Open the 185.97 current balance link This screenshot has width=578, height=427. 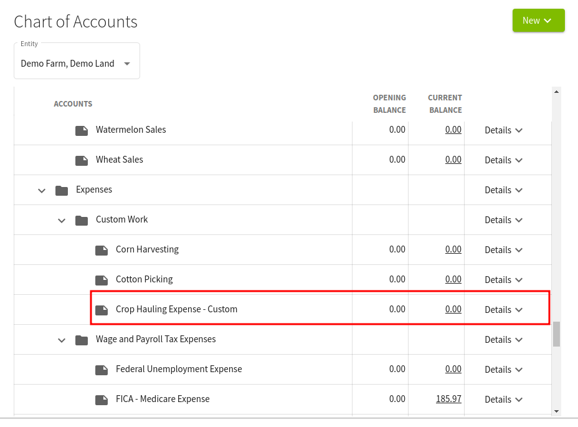(448, 399)
